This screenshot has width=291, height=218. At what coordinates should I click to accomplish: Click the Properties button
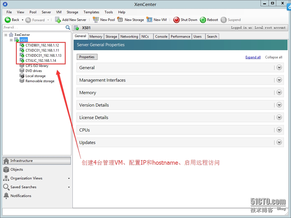pos(87,57)
